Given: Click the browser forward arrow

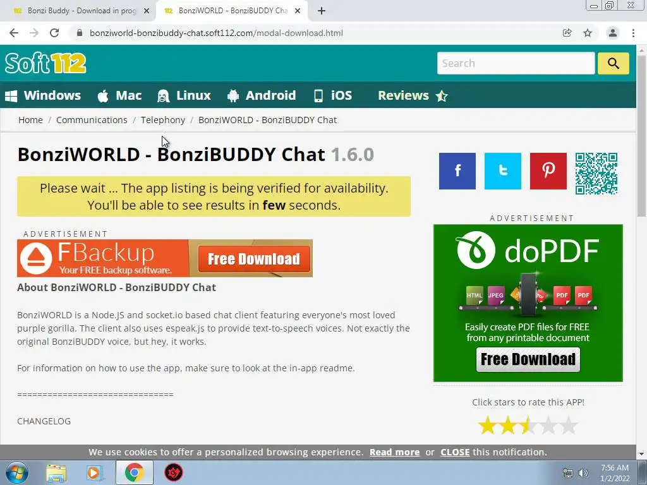Looking at the screenshot, I should [x=34, y=33].
